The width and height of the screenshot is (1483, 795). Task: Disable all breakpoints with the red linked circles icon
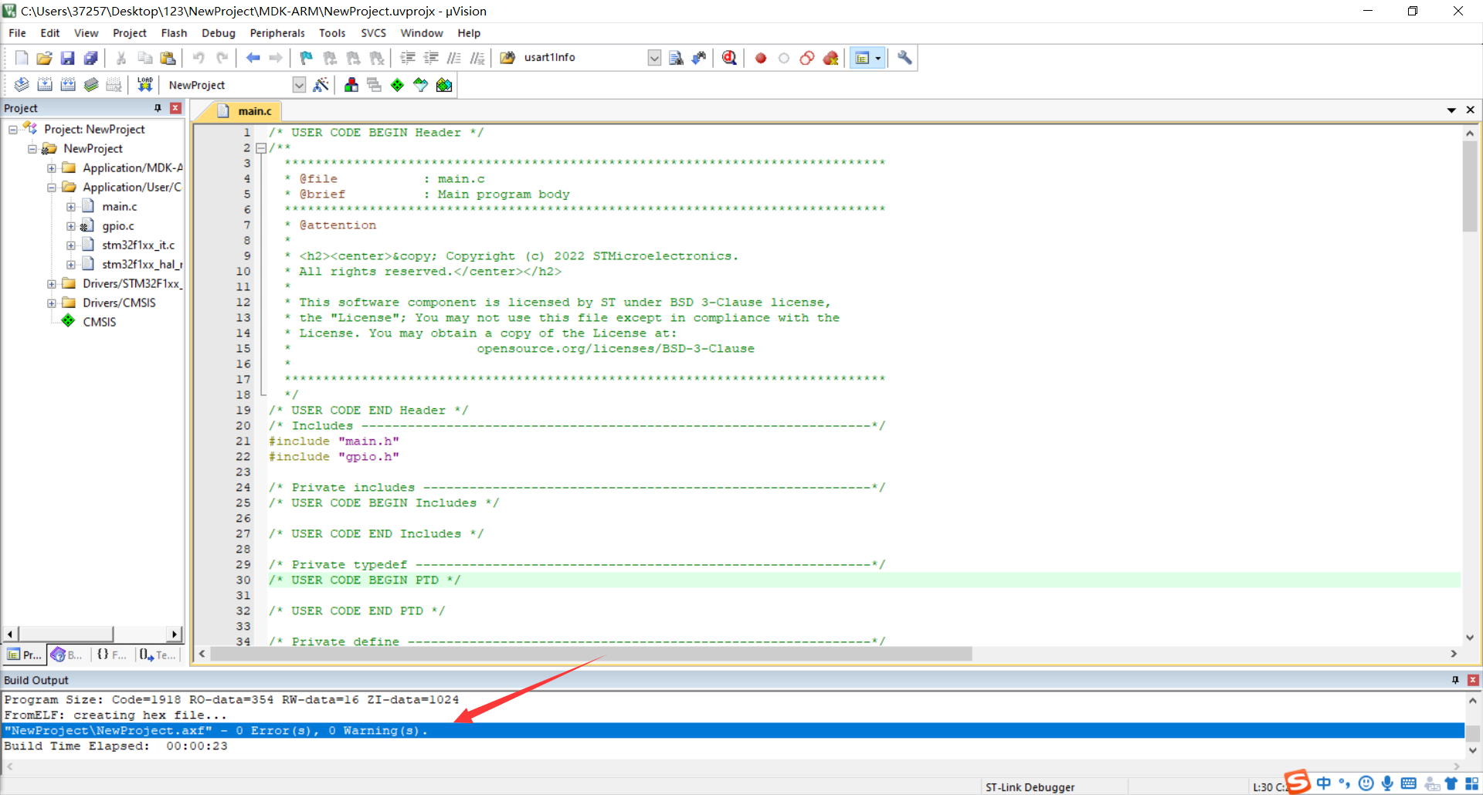(x=807, y=58)
